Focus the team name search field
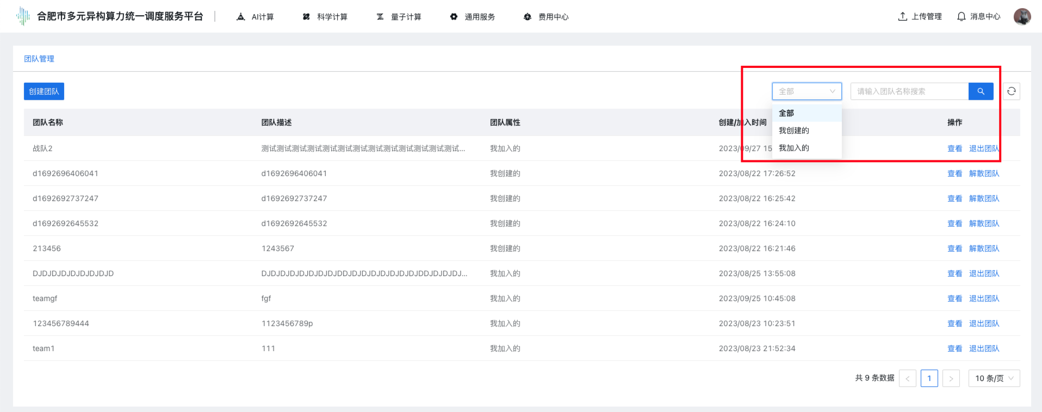 (909, 91)
